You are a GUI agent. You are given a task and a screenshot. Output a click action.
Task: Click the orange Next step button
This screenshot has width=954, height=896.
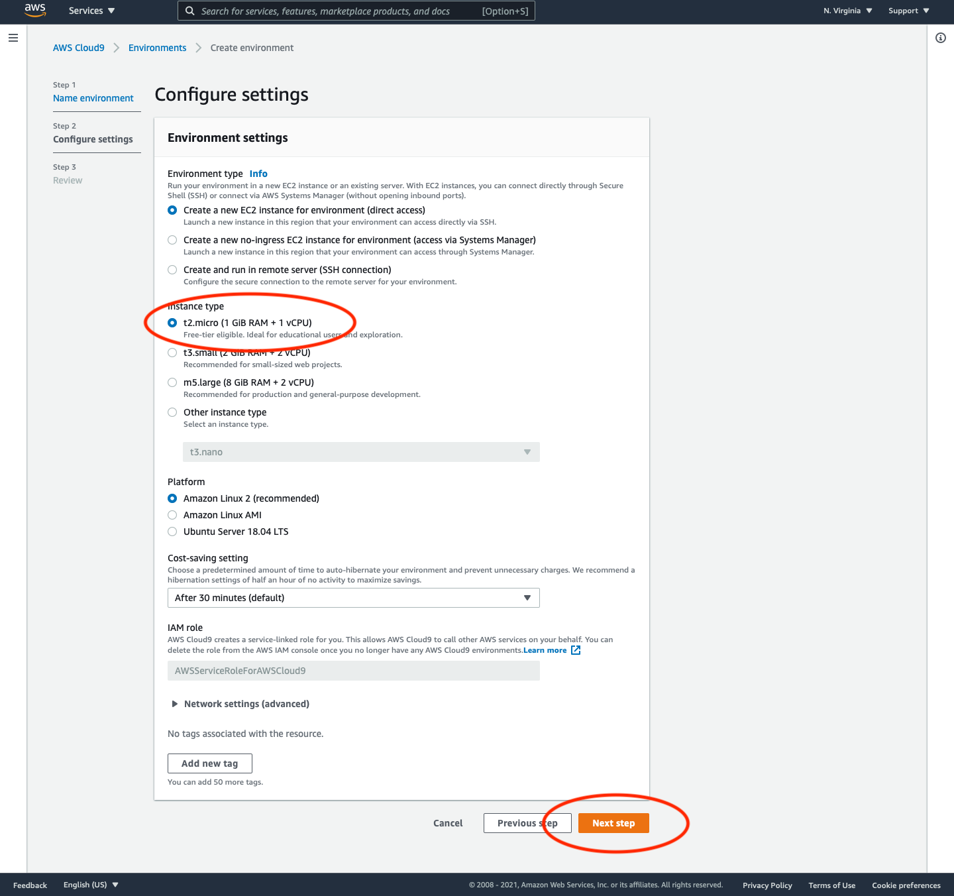click(x=613, y=823)
